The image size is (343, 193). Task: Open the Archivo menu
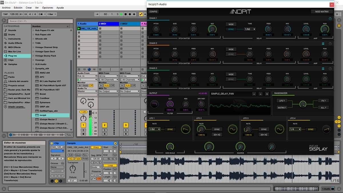(x=6, y=8)
